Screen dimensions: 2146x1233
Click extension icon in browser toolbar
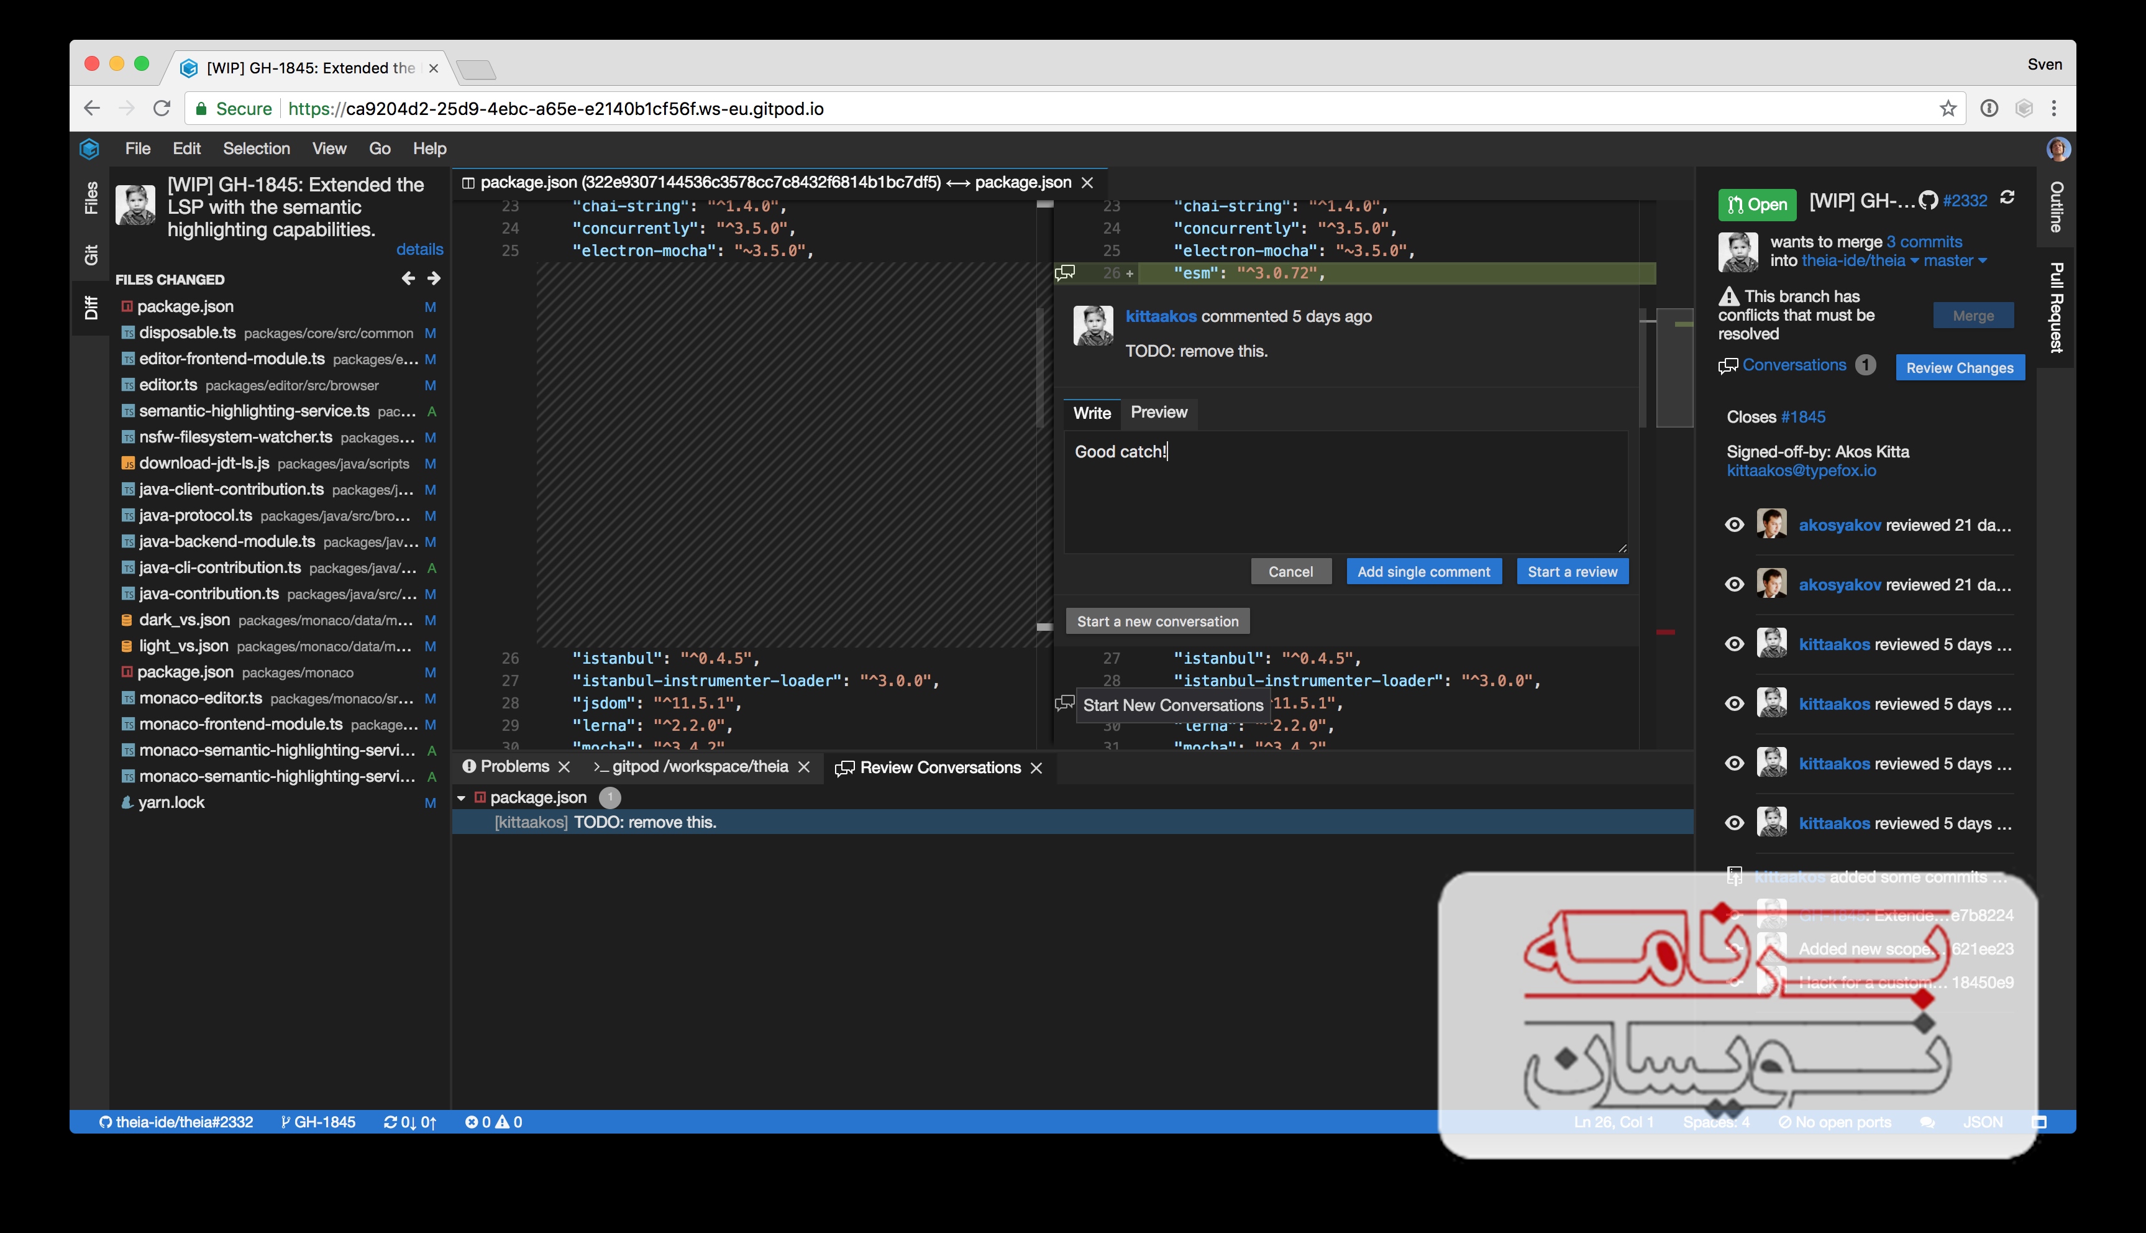[2023, 108]
